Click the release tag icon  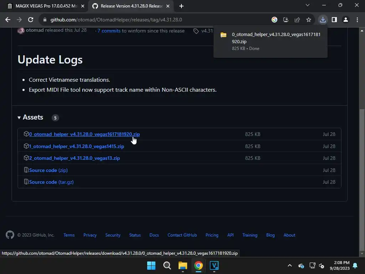coord(196,31)
